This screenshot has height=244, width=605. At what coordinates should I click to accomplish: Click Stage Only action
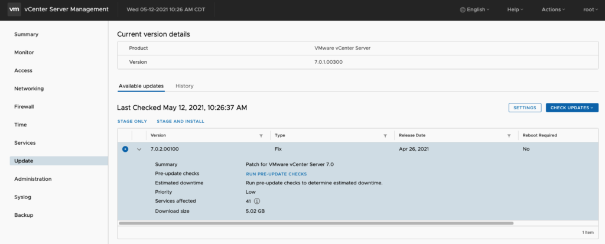pos(132,122)
